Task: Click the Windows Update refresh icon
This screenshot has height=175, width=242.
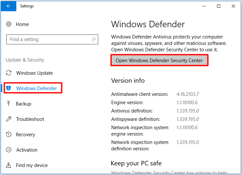Action: point(9,73)
